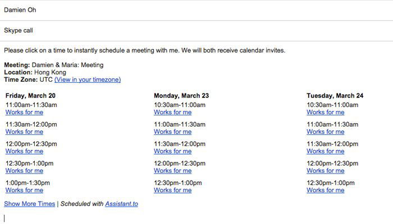Select Monday 12:00pm-12:30pm 'Works for me'
393x224 pixels.
tap(172, 171)
